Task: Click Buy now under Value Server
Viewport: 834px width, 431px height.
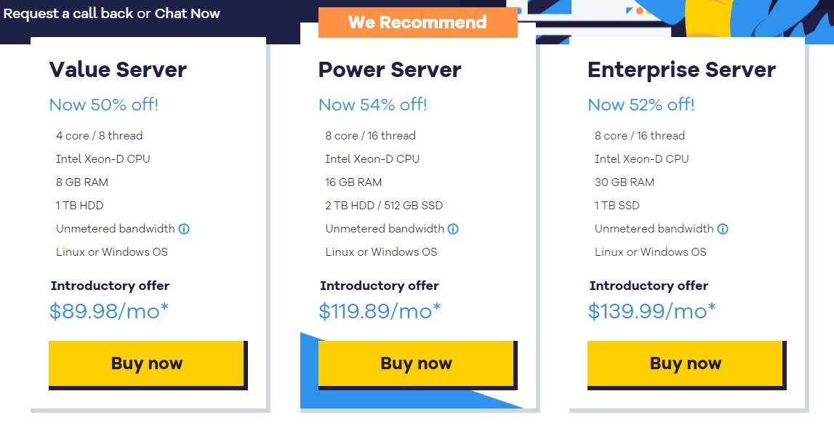Action: (145, 363)
